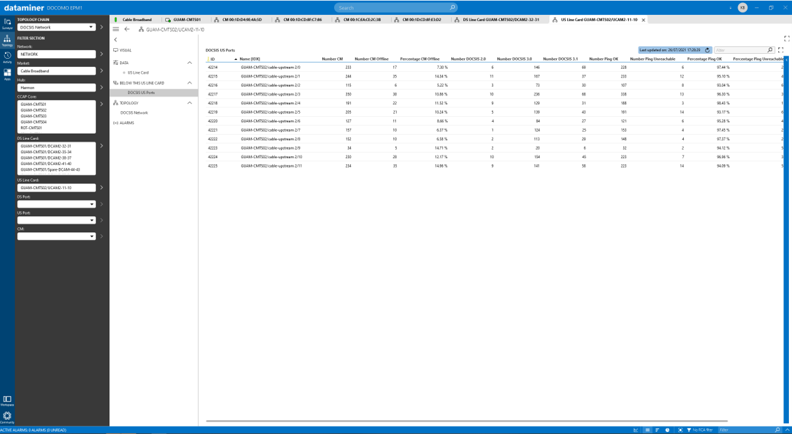792x434 pixels.
Task: Select row GUAM-CMTS02/cable-upstream 2/9
Action: [x=494, y=148]
